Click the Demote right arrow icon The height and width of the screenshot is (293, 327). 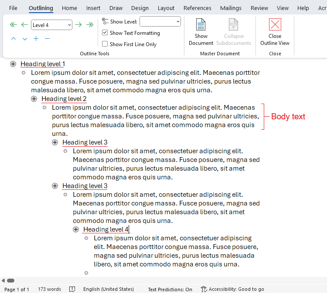point(78,25)
